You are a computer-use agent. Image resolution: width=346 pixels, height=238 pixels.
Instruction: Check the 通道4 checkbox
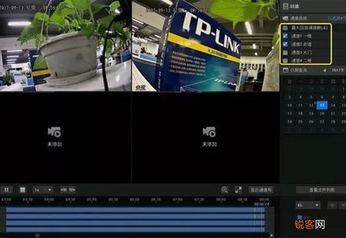coord(285,60)
